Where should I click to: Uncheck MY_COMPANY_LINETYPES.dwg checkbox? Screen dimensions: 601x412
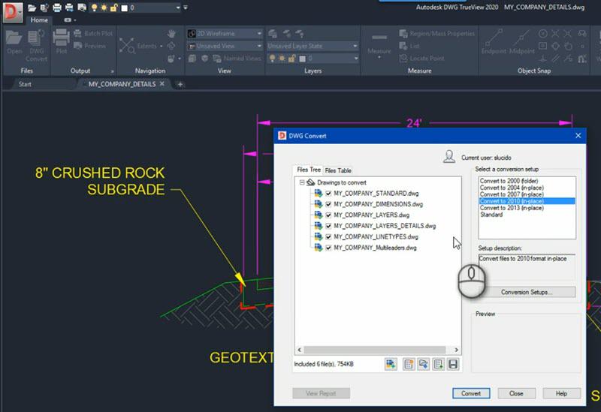328,236
